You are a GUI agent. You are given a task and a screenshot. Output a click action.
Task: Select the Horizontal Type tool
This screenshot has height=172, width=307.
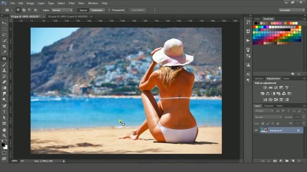point(4,112)
